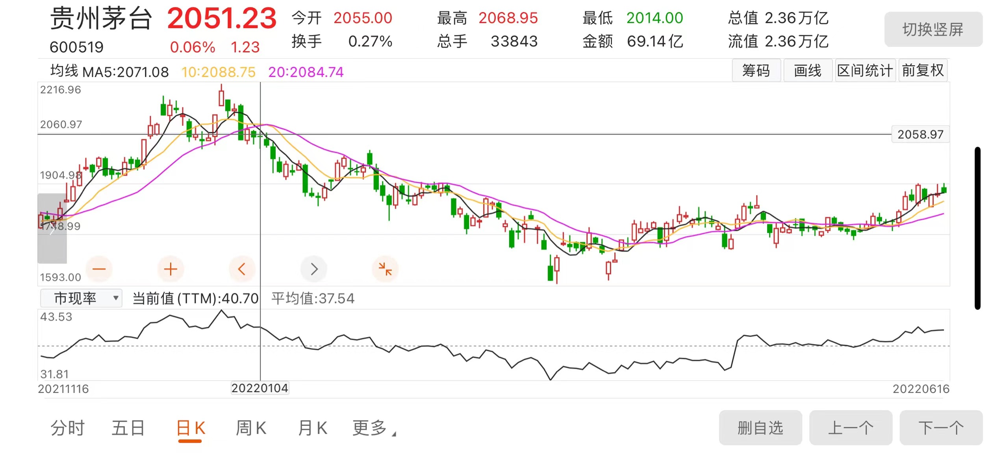Viewport: 990px width, 457px height.
Task: Click the collapse arrows icon on chart
Action: point(385,269)
